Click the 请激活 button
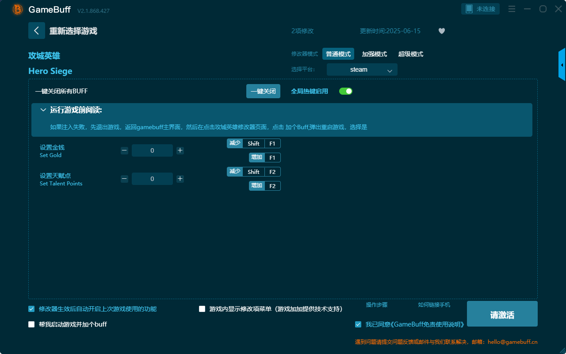 [x=502, y=314]
